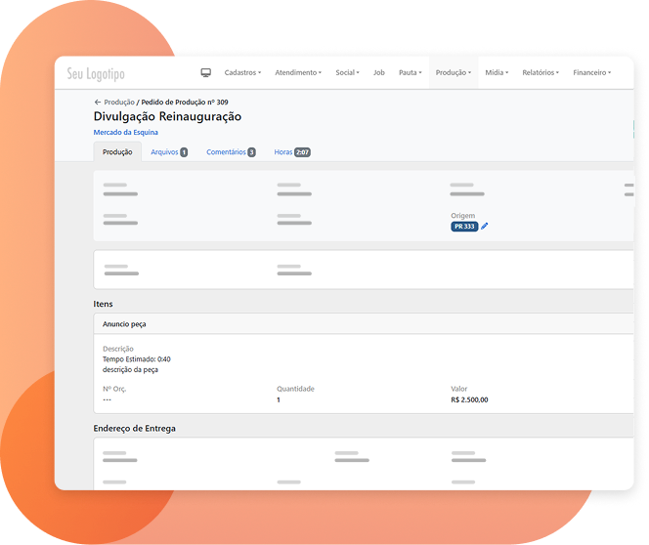The height and width of the screenshot is (545, 649).
Task: Open the Atendimento dropdown
Action: tap(298, 72)
